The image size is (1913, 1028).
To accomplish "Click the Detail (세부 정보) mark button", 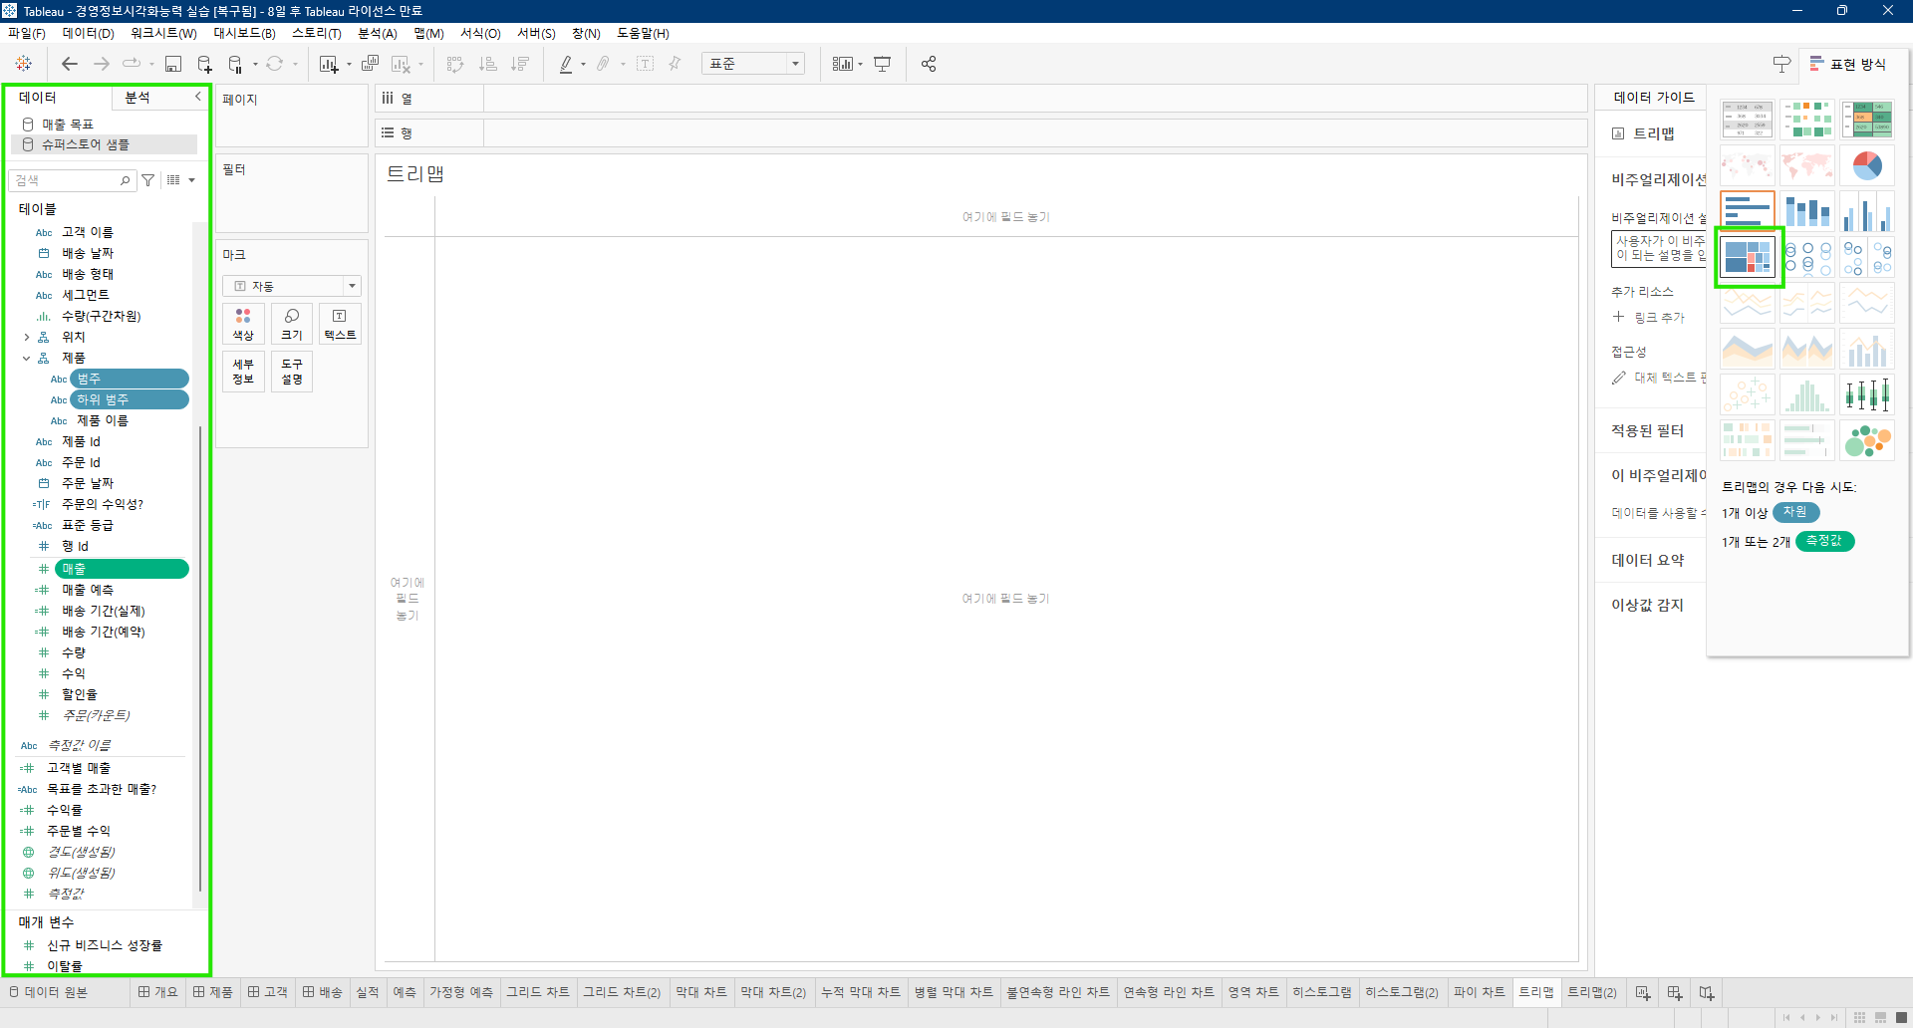I will pyautogui.click(x=243, y=372).
